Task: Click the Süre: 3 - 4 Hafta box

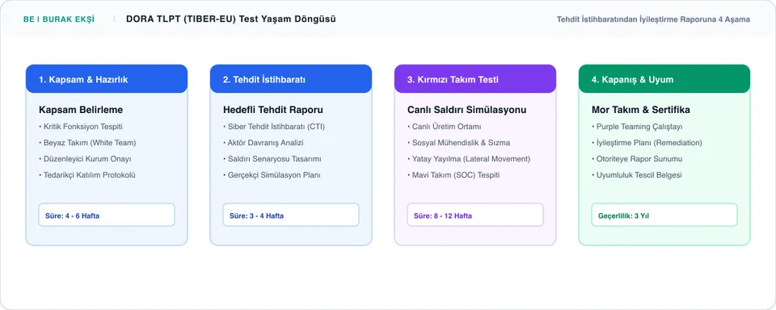Action: [x=291, y=215]
